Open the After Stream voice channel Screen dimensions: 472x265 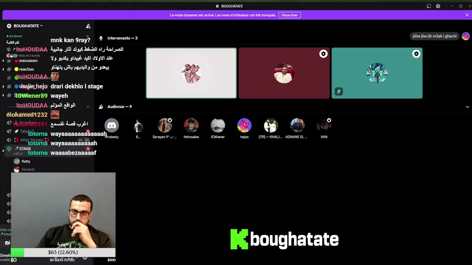coord(32,140)
